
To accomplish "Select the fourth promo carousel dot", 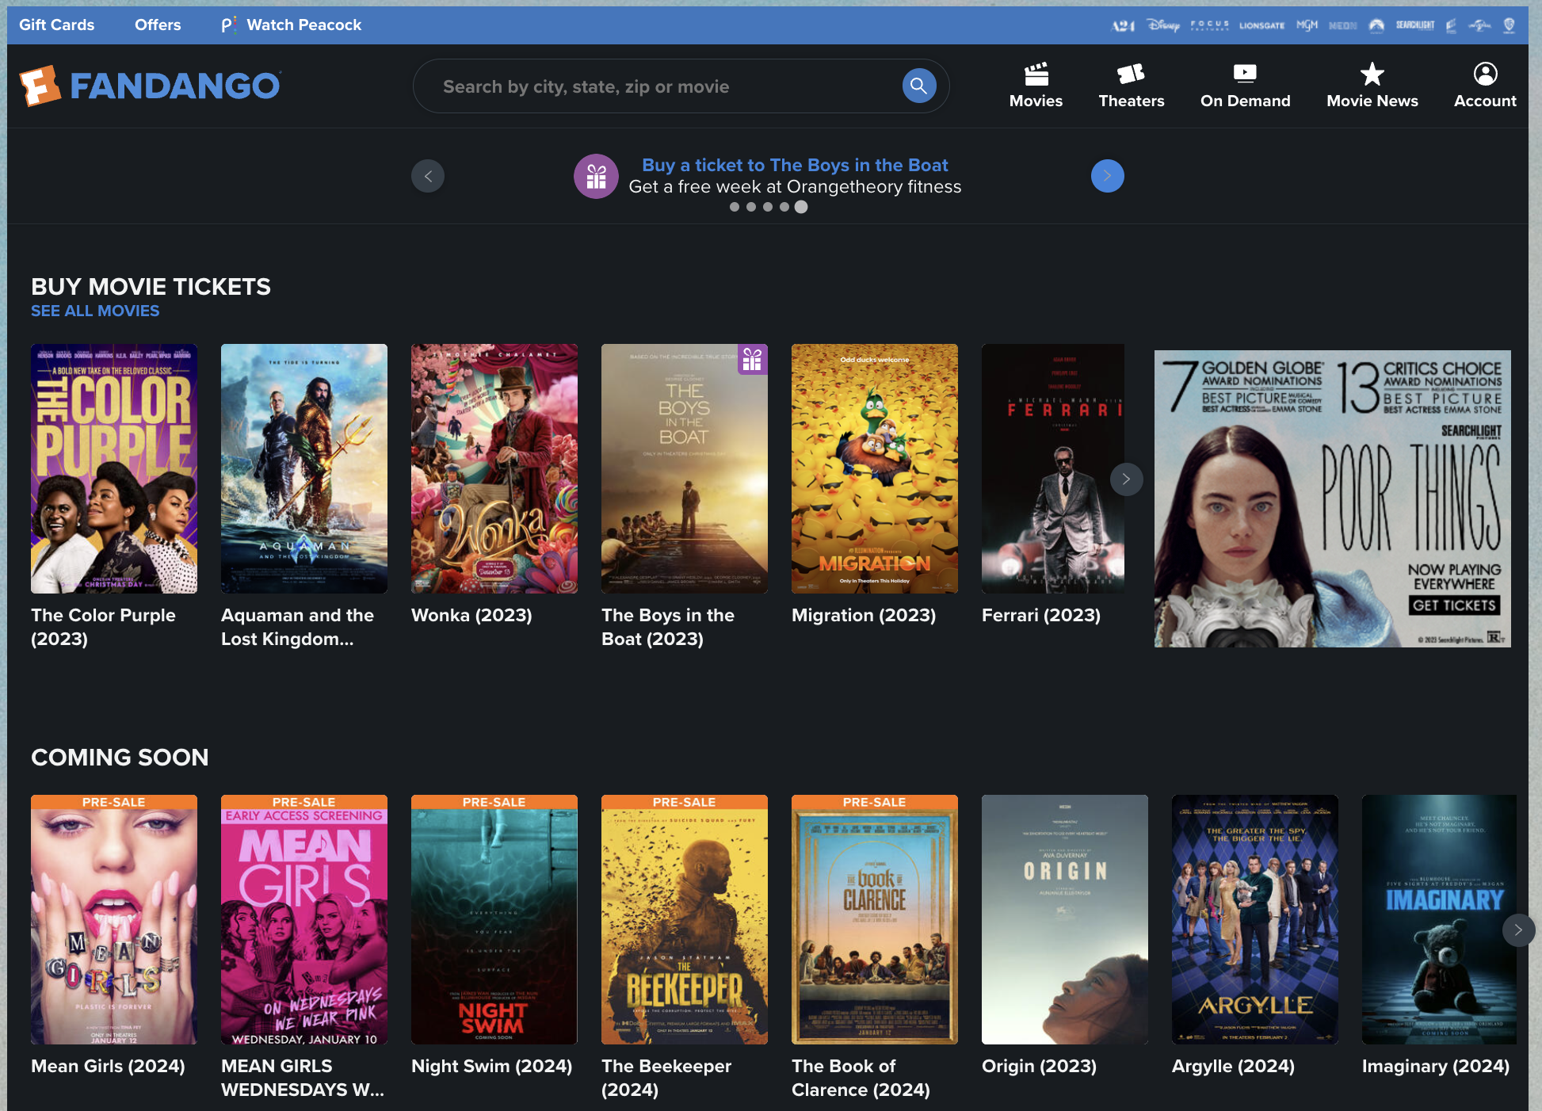I will click(x=784, y=207).
